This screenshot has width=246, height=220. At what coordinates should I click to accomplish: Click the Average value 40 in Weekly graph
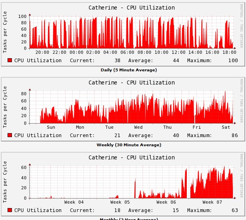tap(176, 136)
